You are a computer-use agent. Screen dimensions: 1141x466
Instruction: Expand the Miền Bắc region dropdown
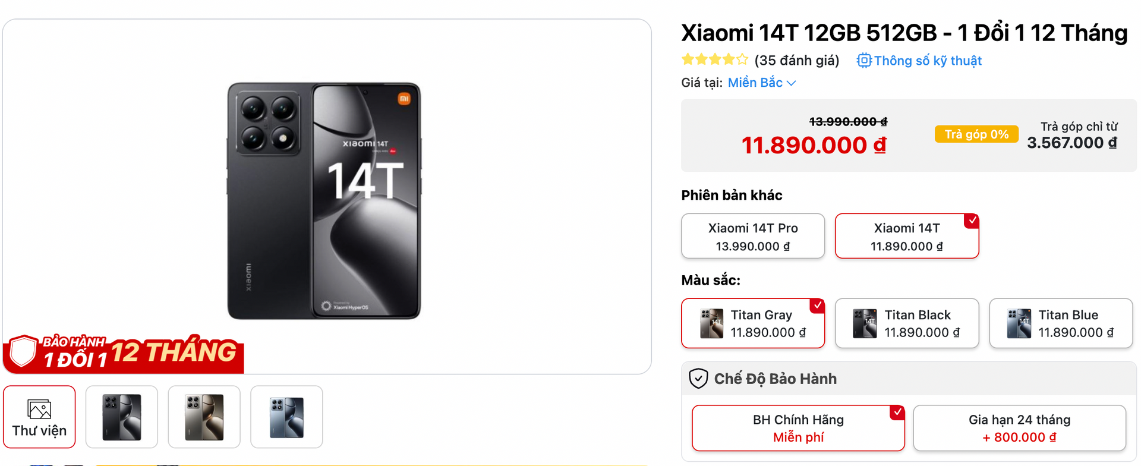click(755, 83)
